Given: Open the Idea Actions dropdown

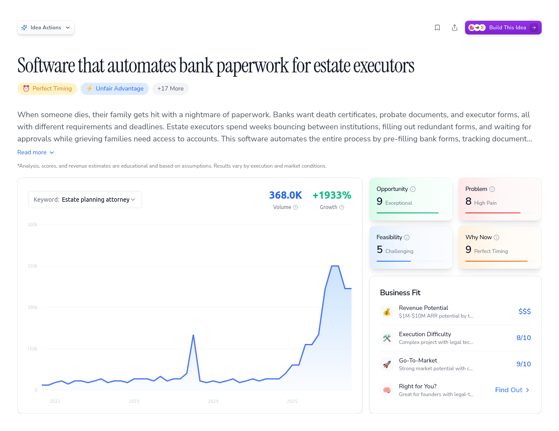Looking at the screenshot, I should (46, 27).
